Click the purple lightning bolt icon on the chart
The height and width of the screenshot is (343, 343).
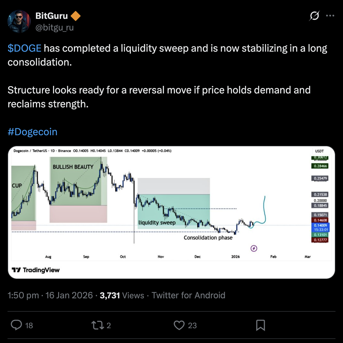[x=253, y=248]
